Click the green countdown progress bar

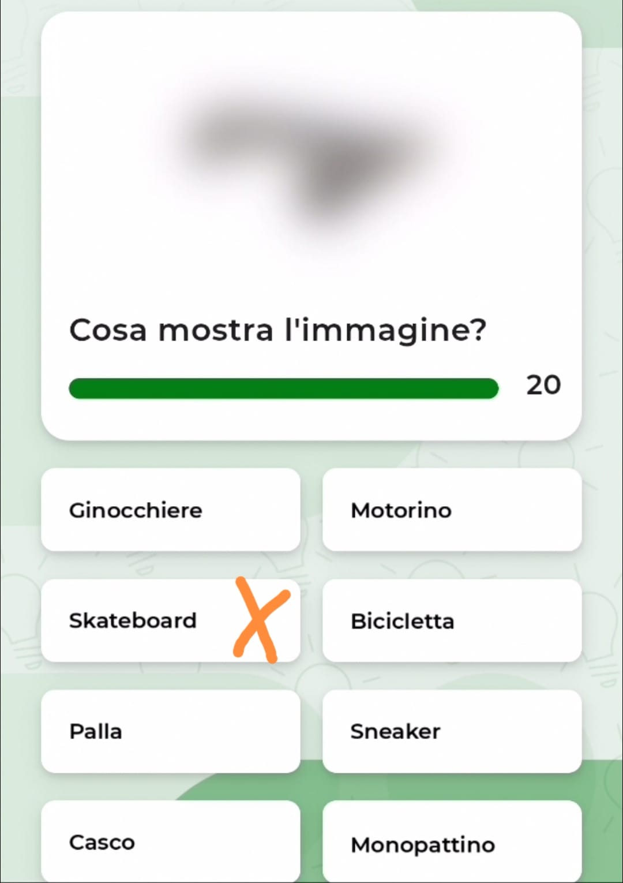[283, 388]
